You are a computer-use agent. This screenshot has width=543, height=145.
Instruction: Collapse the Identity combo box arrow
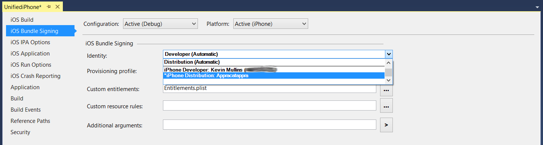click(x=389, y=54)
